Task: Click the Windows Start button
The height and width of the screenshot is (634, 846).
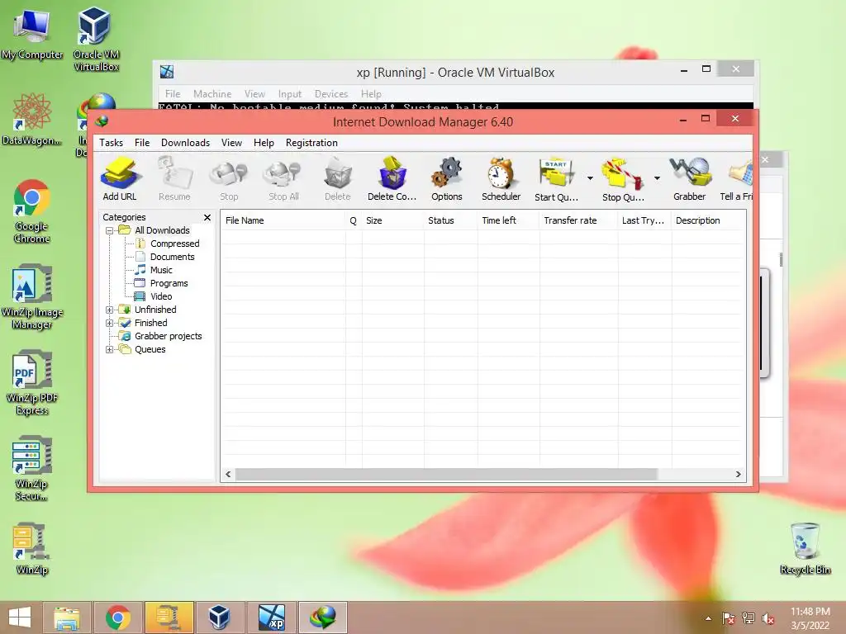Action: (20, 617)
